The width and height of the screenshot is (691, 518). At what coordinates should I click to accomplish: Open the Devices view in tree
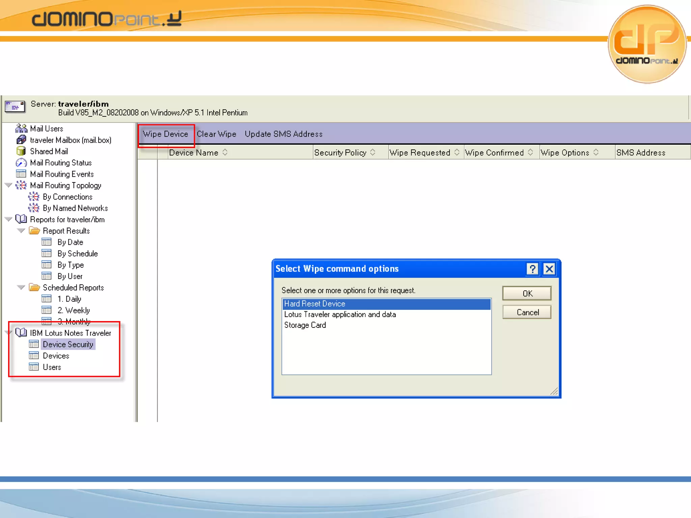[x=56, y=356]
